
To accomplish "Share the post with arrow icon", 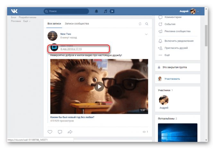I will [70, 132].
